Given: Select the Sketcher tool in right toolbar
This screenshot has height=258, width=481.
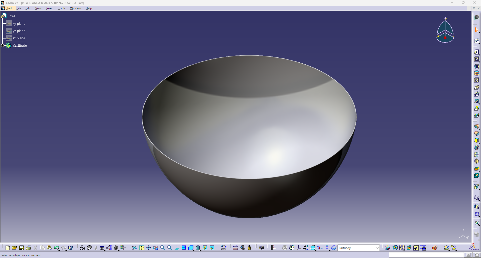Looking at the screenshot, I should point(477,41).
